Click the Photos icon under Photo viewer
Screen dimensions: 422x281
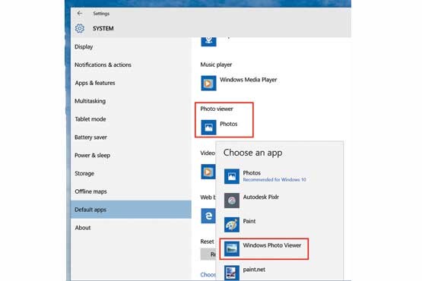coord(208,127)
